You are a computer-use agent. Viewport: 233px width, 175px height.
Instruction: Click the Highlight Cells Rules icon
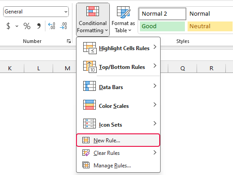tap(90, 48)
